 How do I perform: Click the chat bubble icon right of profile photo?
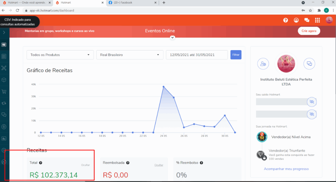click(x=309, y=64)
